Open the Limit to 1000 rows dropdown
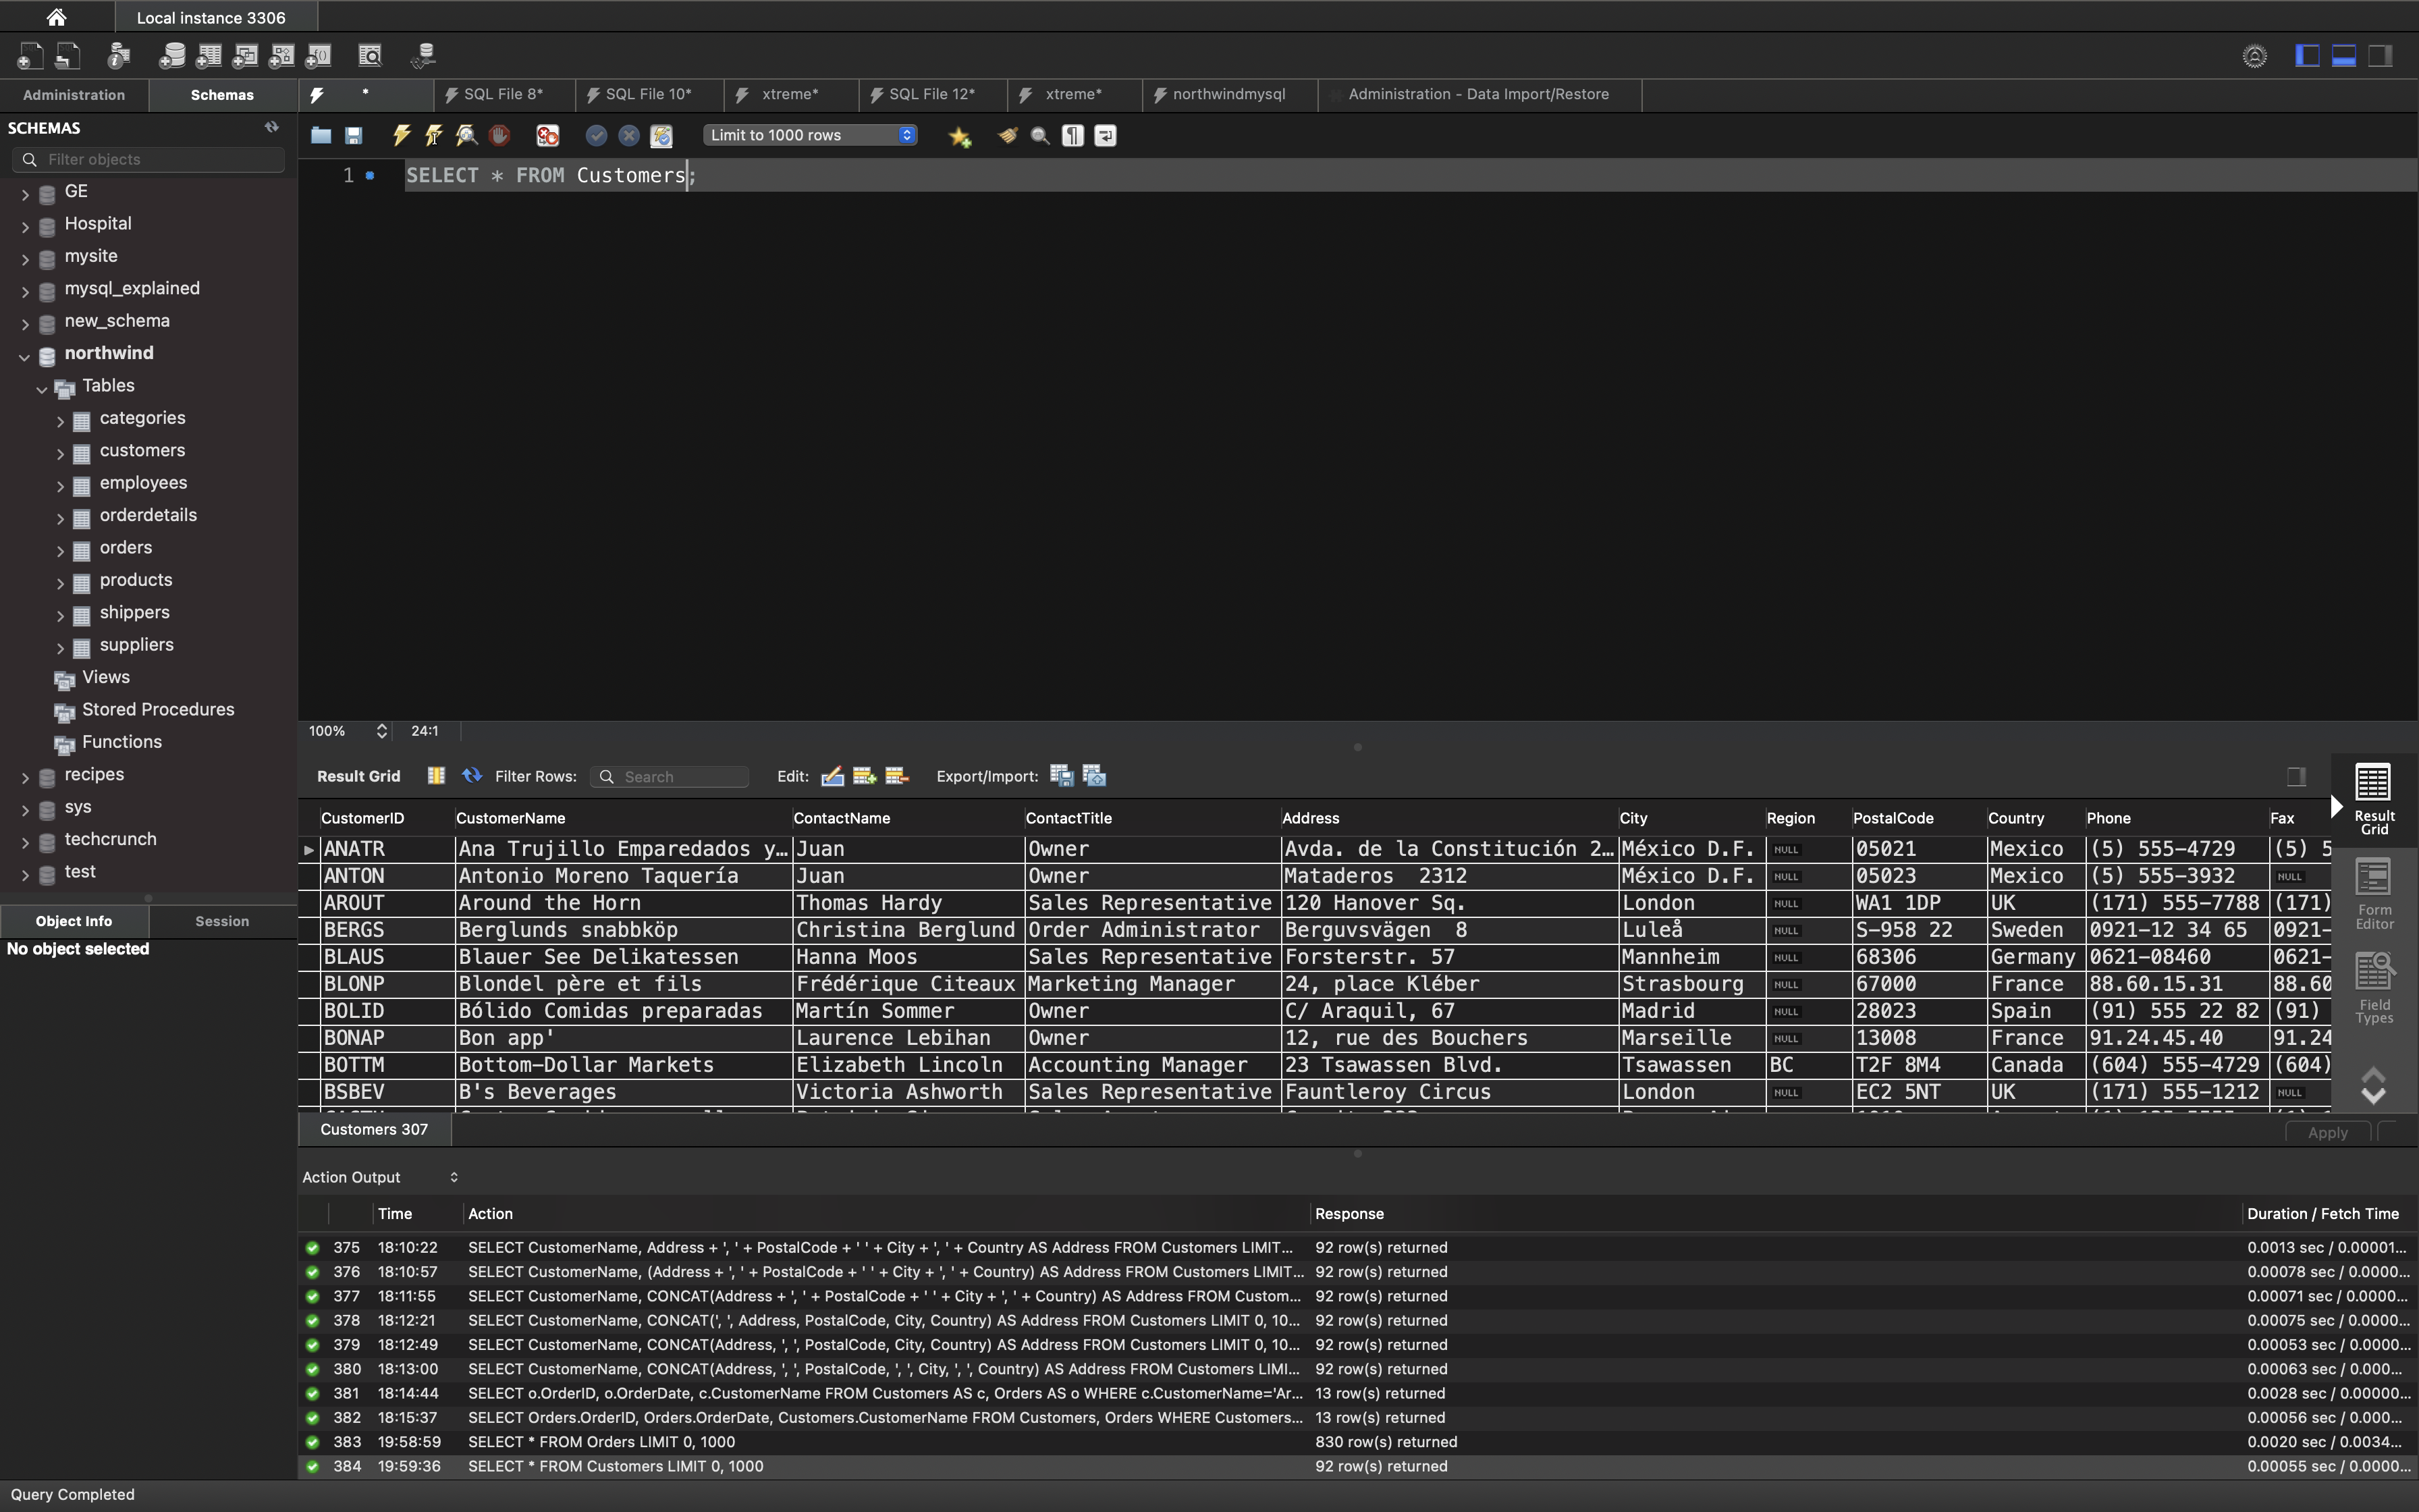Image resolution: width=2419 pixels, height=1512 pixels. click(811, 135)
